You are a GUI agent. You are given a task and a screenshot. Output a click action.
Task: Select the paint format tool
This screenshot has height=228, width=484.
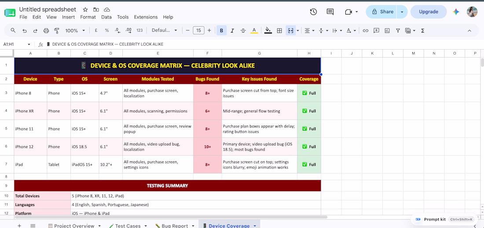56,30
